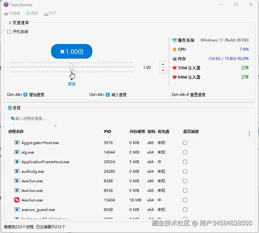
Task: Click the monitor icon beside 操作系统
Action: point(174,40)
